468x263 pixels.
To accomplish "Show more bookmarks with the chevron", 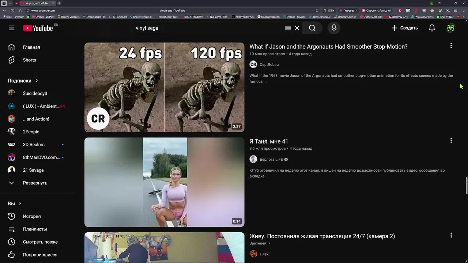I will pos(464,17).
